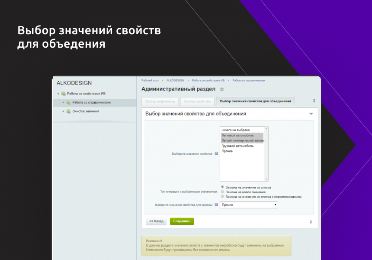The image size is (372, 260).
Task: Select Замена на значение из списка option
Action: tap(222, 187)
